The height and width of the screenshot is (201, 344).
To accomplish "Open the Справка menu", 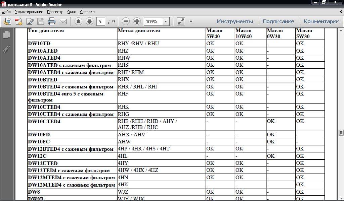I will coord(87,12).
